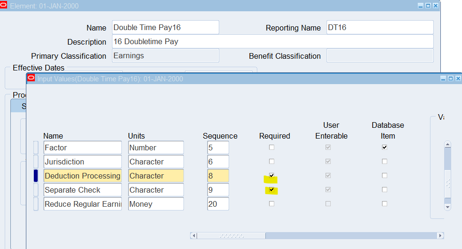Toggle Database Item checkbox for Factor

(384, 148)
